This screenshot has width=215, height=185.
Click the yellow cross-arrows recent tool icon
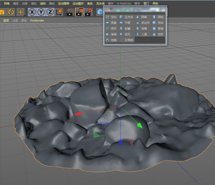coord(20,12)
